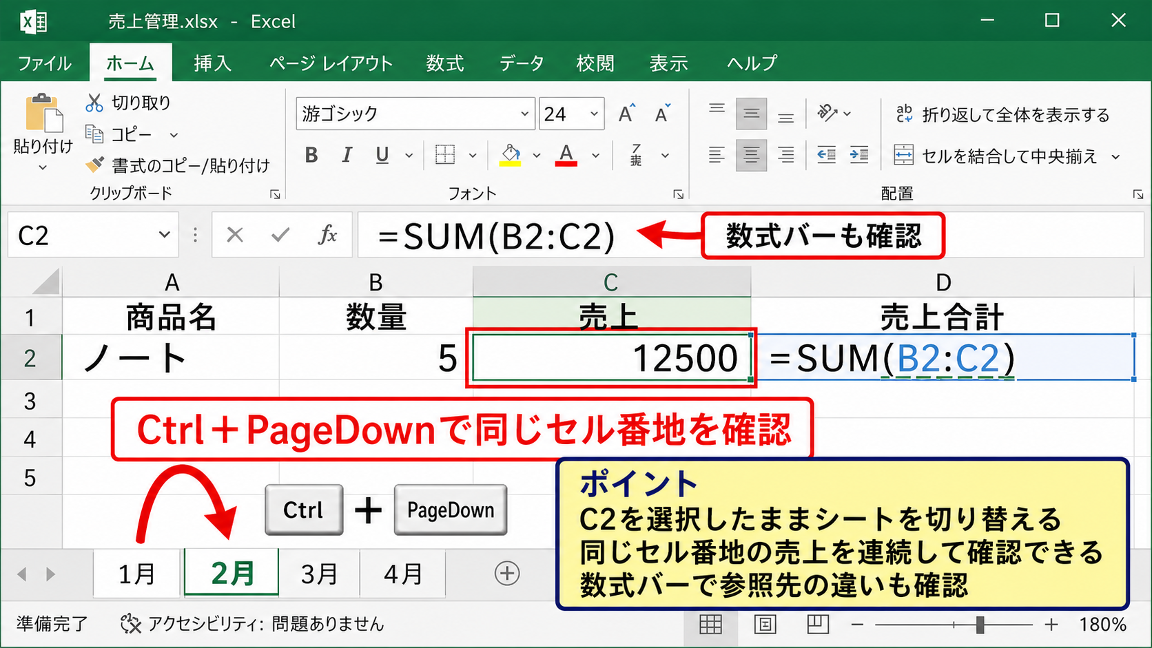Toggle center horizontal alignment
The height and width of the screenshot is (648, 1152).
click(x=751, y=155)
